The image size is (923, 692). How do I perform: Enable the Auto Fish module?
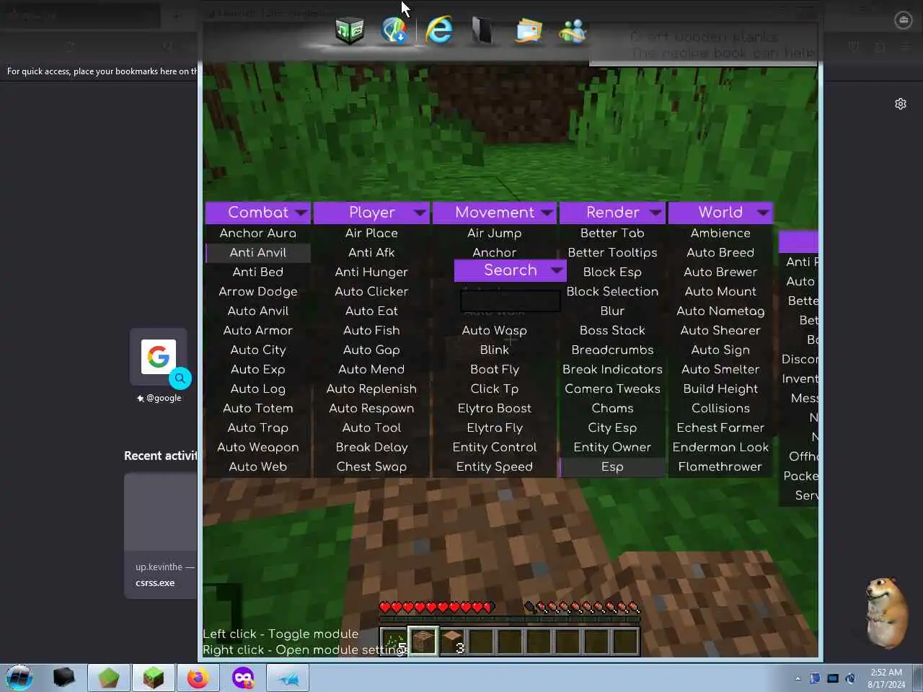click(371, 330)
